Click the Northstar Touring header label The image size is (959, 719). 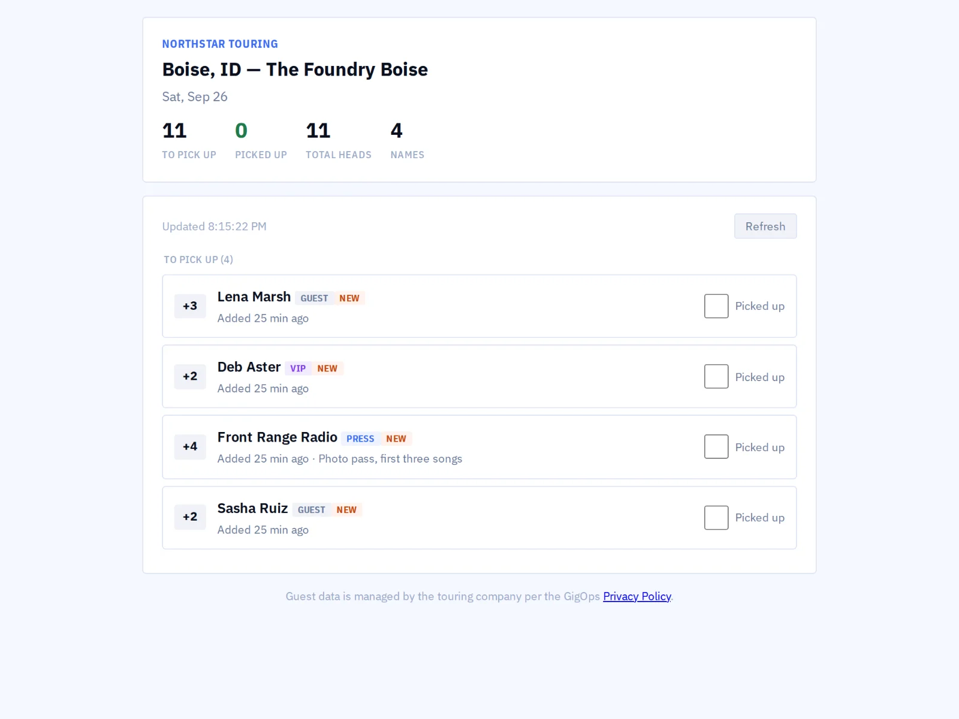pos(220,44)
